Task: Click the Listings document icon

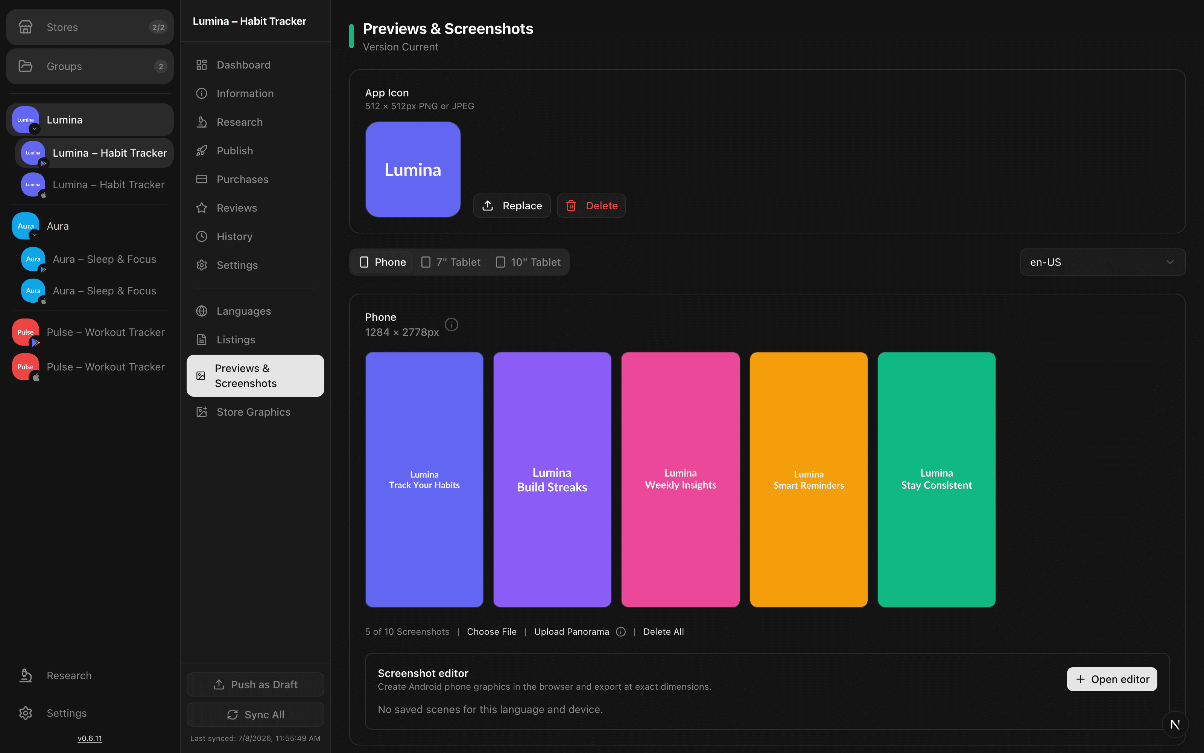Action: coord(202,340)
